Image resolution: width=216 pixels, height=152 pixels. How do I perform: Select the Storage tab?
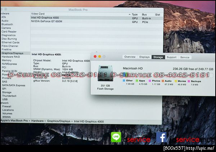(x=158, y=57)
